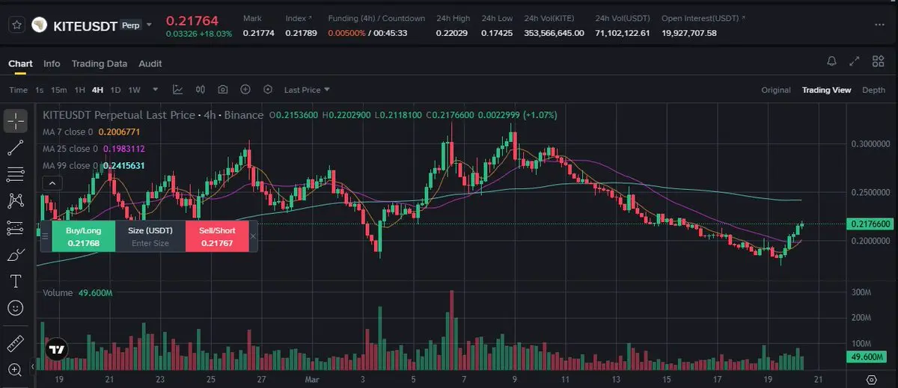Screen dimensions: 898x388
Task: Open the Audit tab
Action: [150, 64]
